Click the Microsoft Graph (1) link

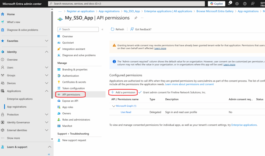tap(126, 106)
